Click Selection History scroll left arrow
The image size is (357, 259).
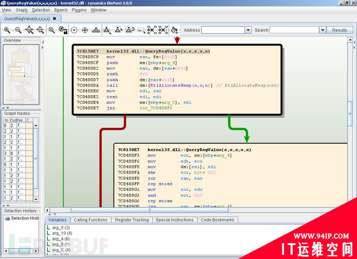(x=6, y=251)
